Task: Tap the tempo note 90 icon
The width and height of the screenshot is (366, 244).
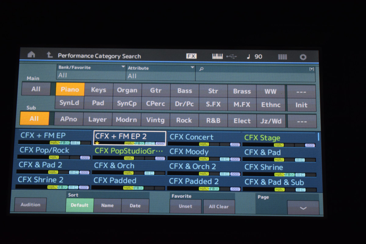Action: [x=254, y=56]
